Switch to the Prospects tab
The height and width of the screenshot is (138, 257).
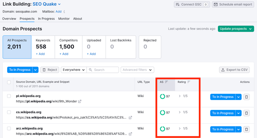[27, 18]
